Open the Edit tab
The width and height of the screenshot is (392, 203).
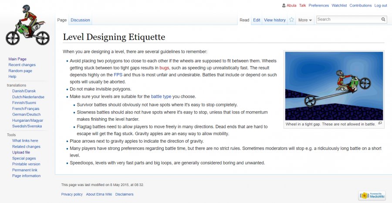click(x=257, y=20)
